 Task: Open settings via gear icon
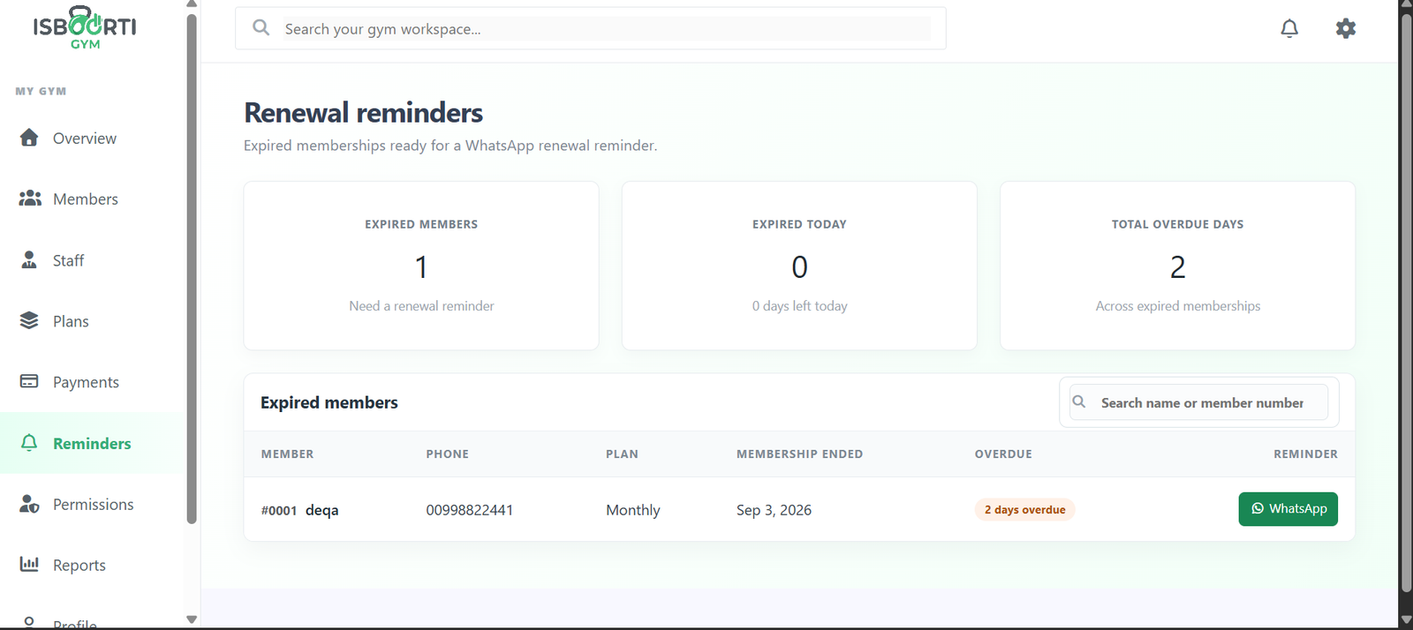tap(1346, 28)
